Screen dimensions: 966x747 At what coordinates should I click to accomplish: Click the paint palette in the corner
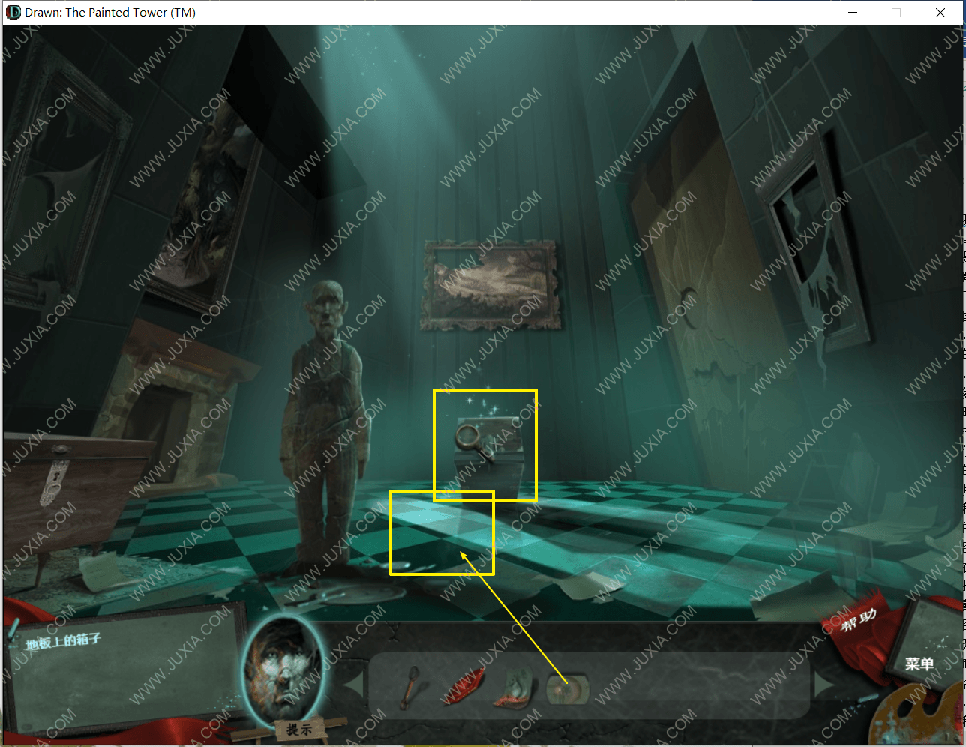pyautogui.click(x=916, y=714)
